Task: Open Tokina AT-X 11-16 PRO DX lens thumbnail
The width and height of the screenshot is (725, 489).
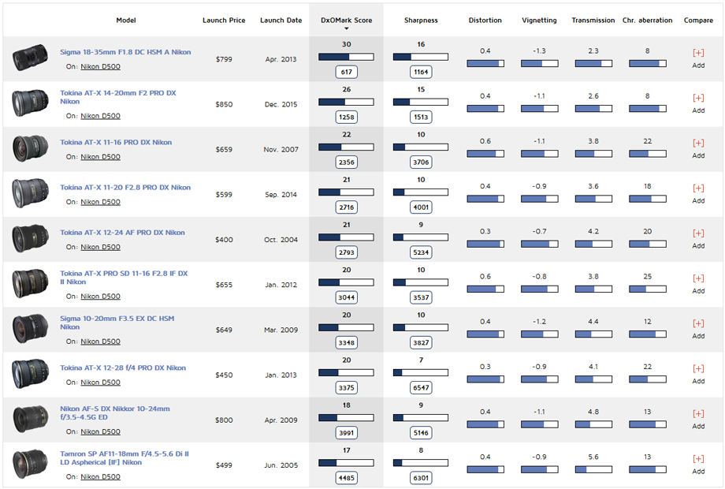Action: coord(31,148)
